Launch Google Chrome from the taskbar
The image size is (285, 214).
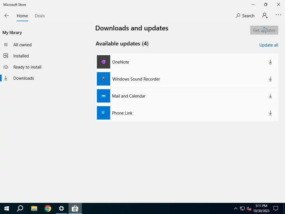point(48,208)
